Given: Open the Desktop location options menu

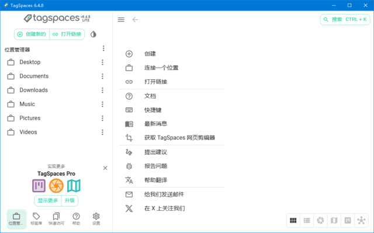Looking at the screenshot, I should 102,62.
